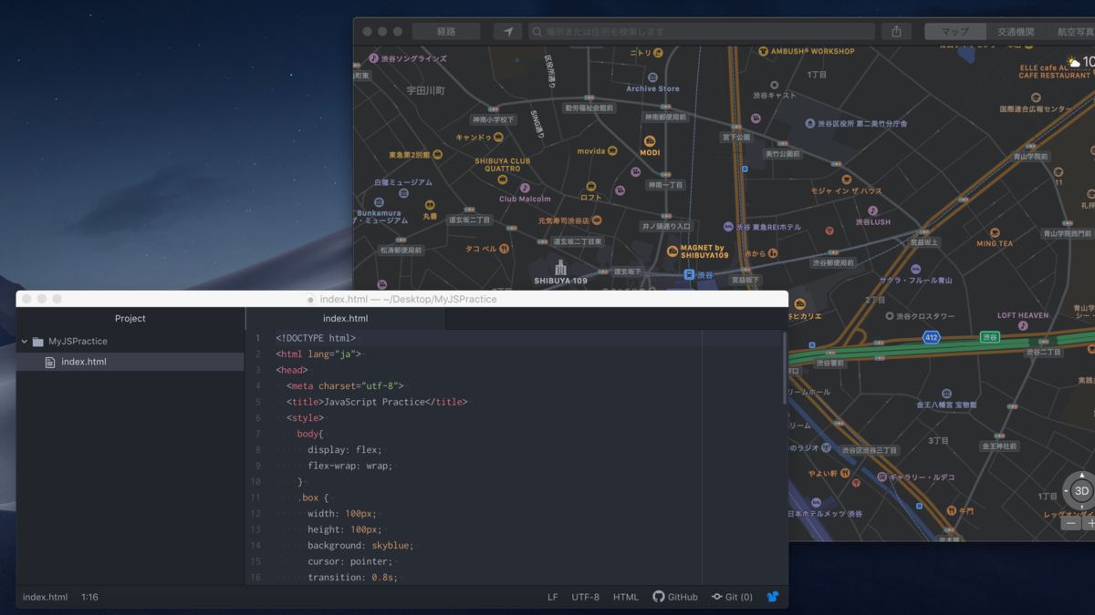Click the サクラ・フルール青山 hotel pin
The width and height of the screenshot is (1095, 615).
pos(915,270)
